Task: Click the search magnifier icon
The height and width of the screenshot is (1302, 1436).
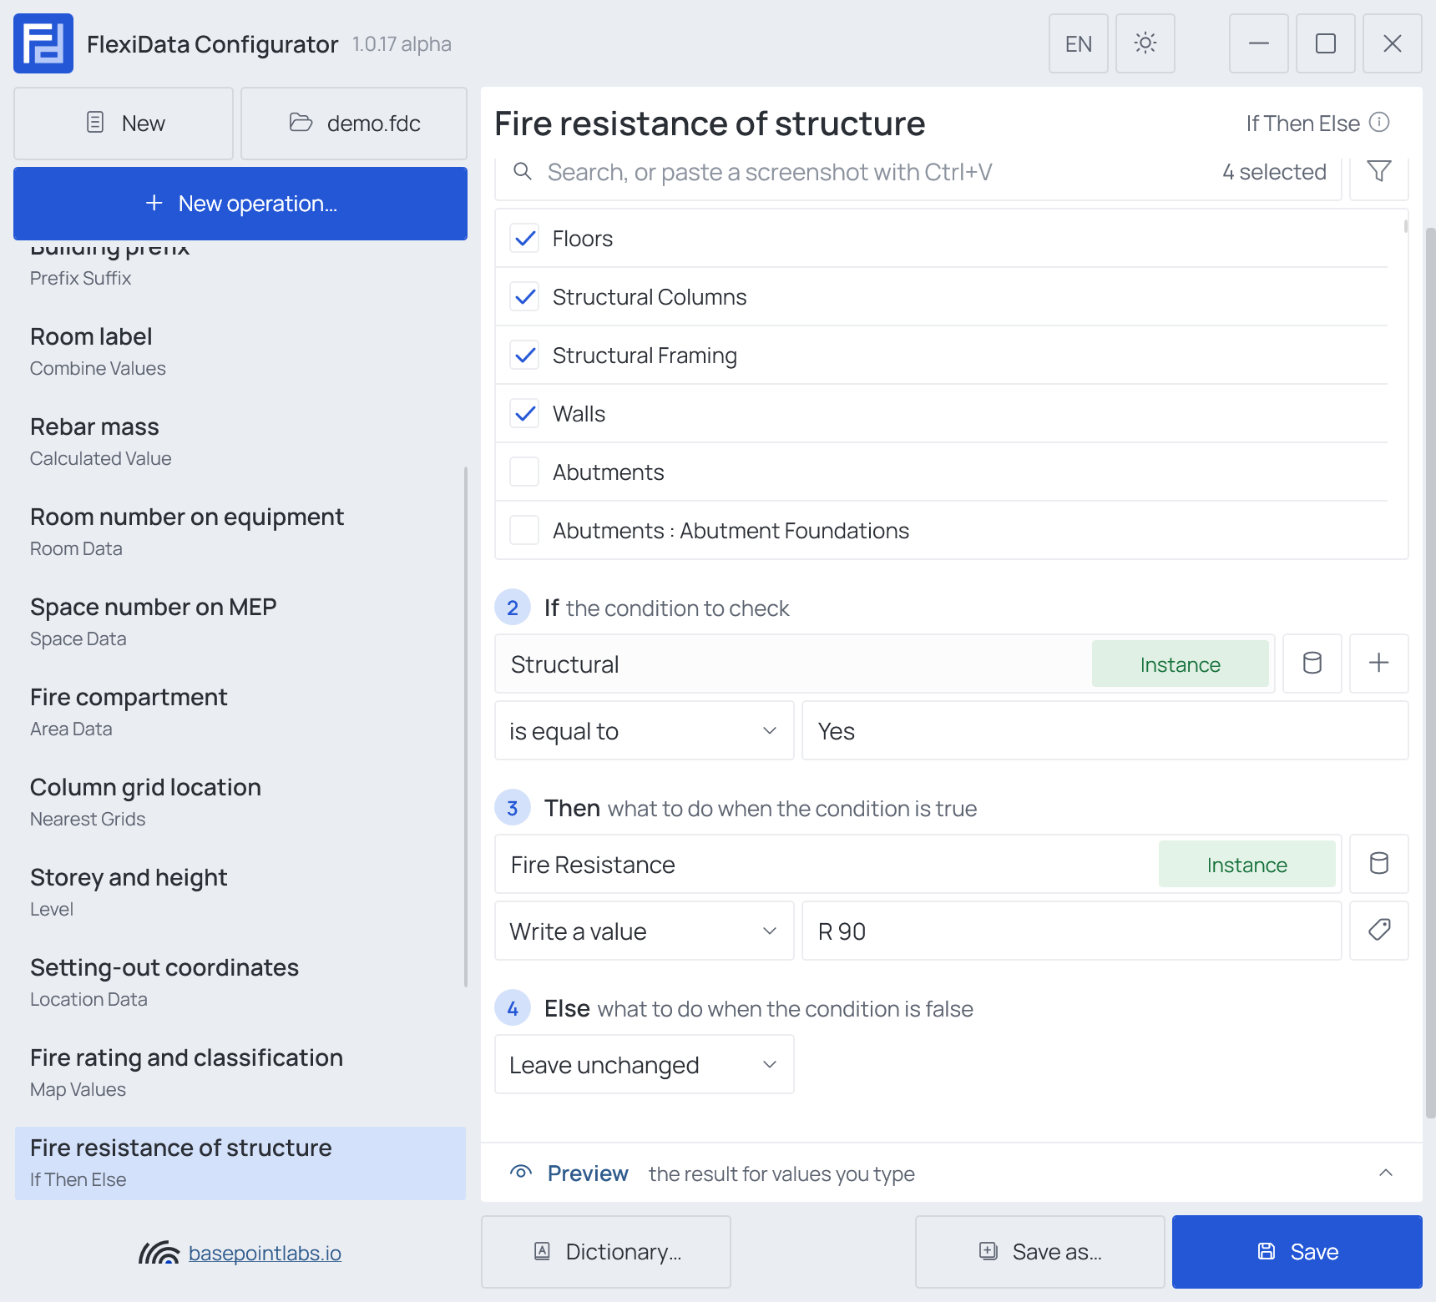Action: (523, 172)
